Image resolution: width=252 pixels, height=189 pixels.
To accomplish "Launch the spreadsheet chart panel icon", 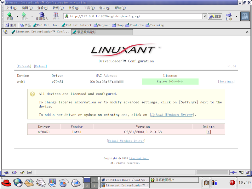I will coord(64,183).
